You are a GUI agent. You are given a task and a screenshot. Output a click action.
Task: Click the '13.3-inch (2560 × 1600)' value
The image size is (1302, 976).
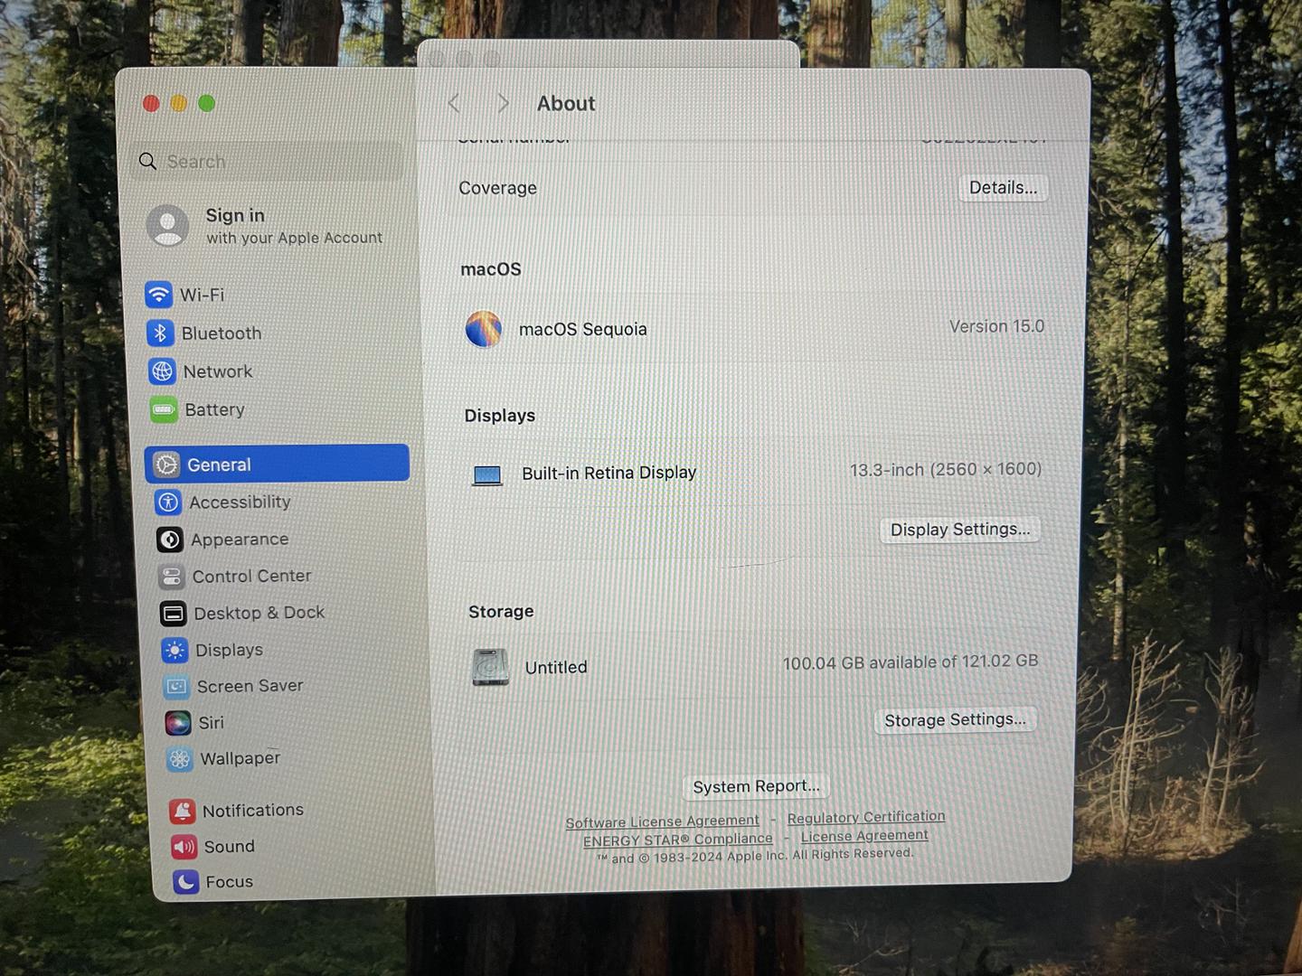click(946, 470)
